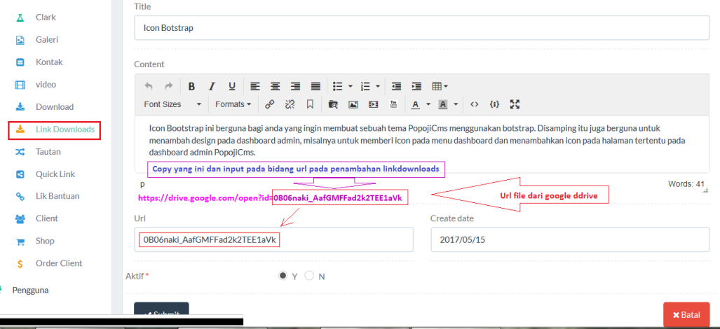Open Link Downloads in sidebar
Image resolution: width=720 pixels, height=329 pixels.
[64, 129]
